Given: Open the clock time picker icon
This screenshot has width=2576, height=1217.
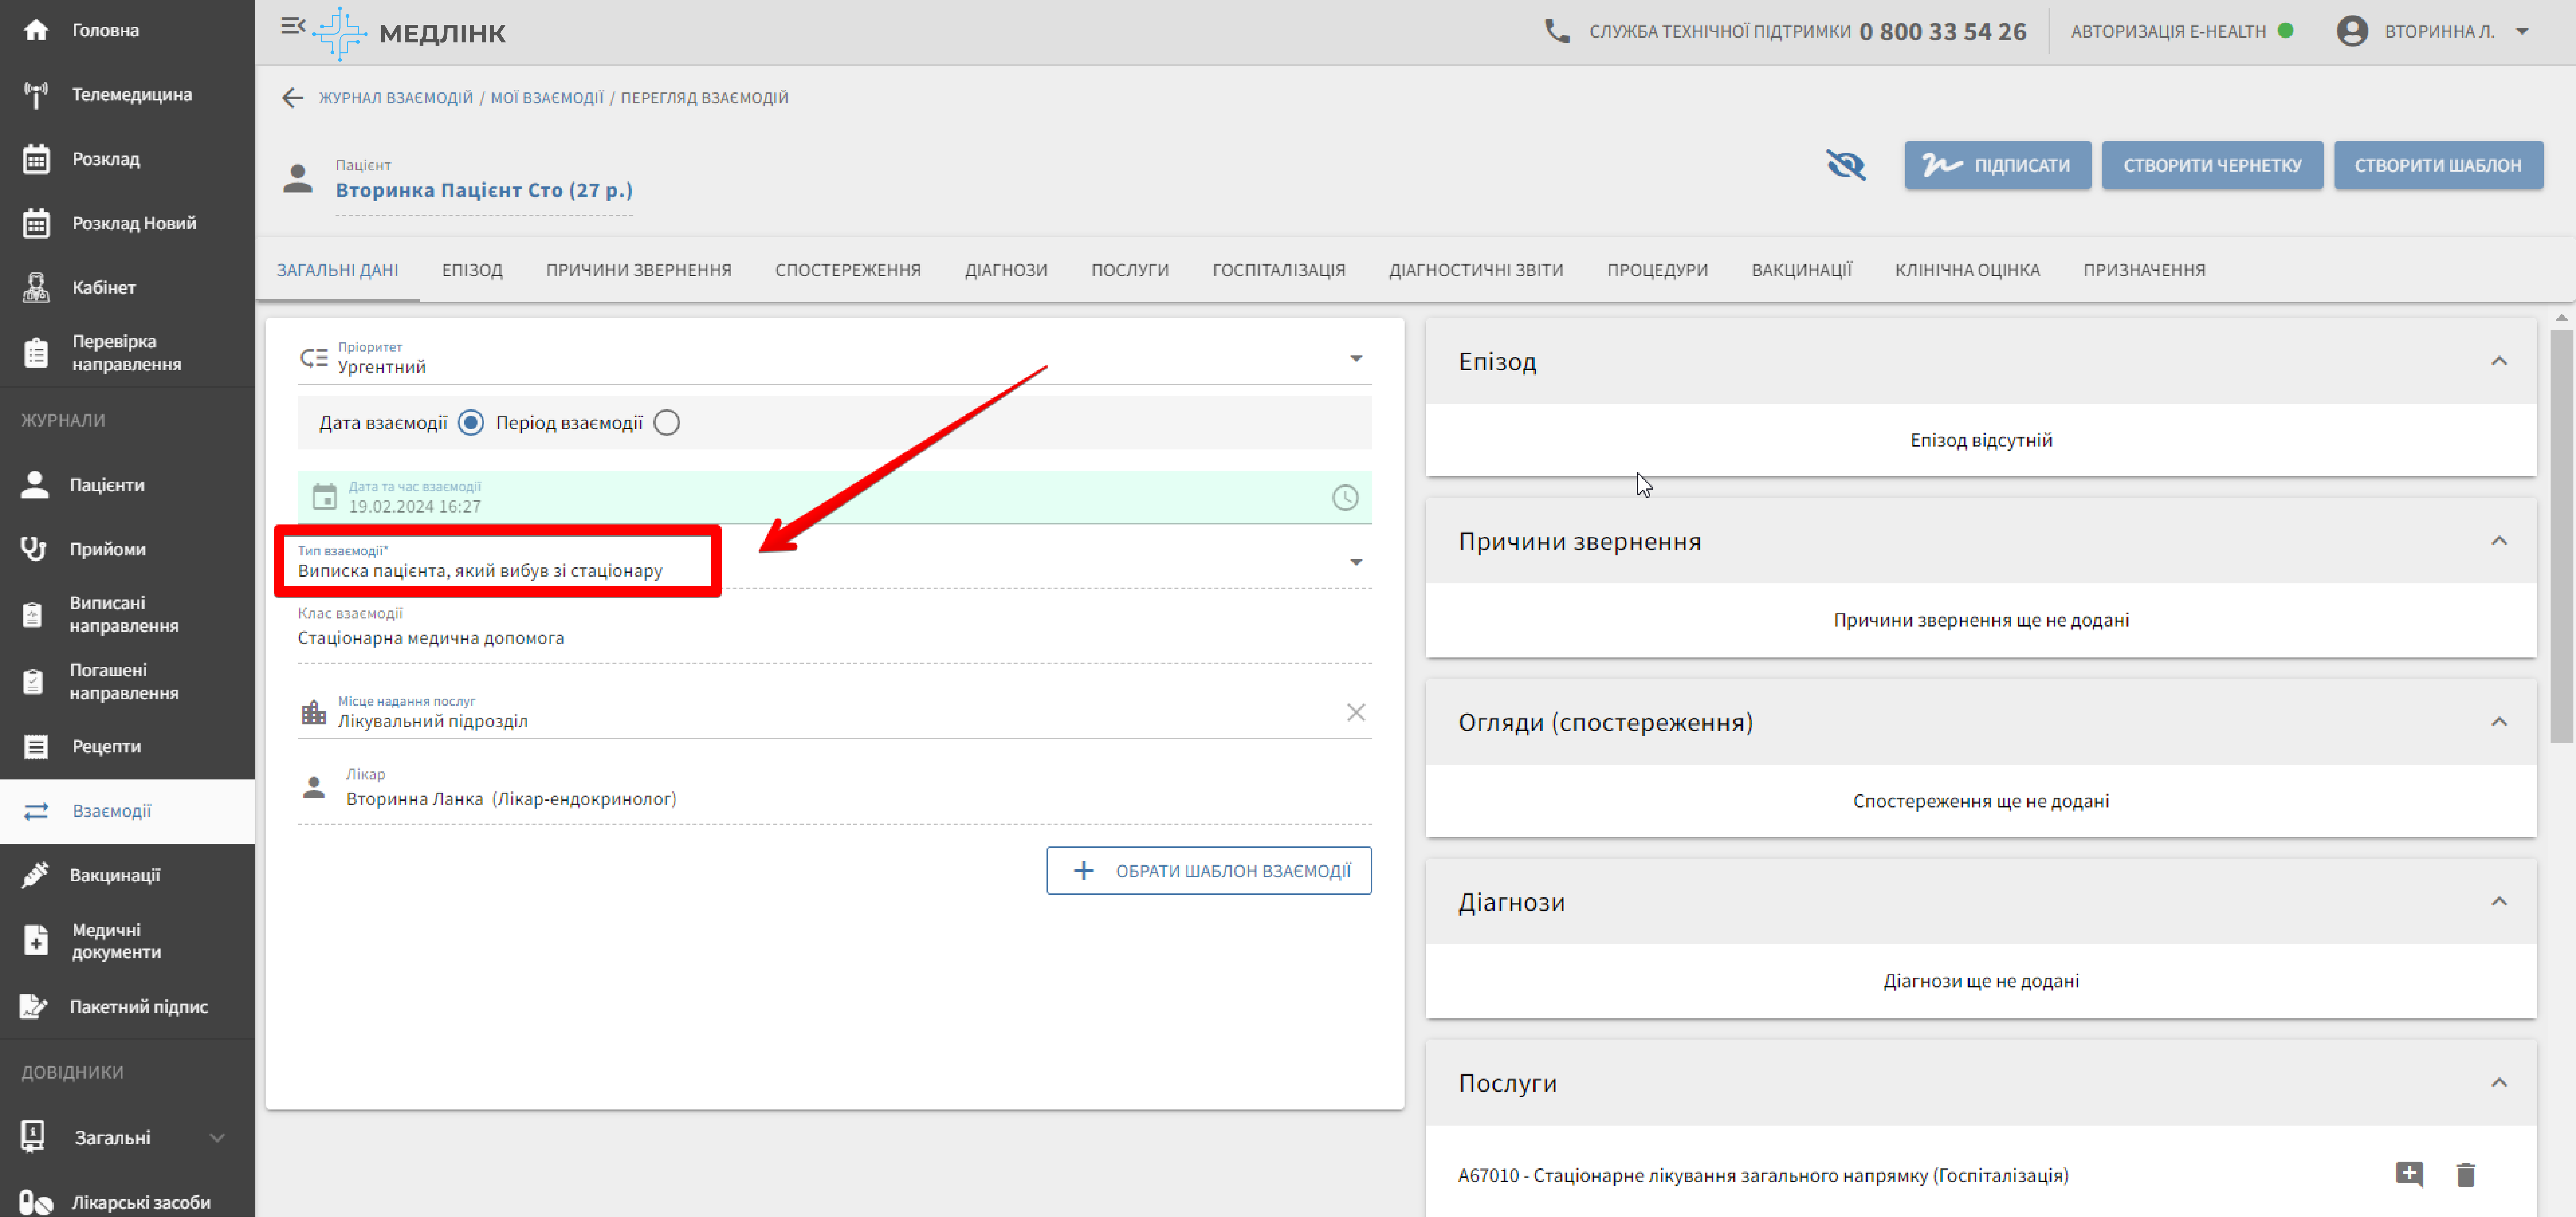Looking at the screenshot, I should [1345, 497].
